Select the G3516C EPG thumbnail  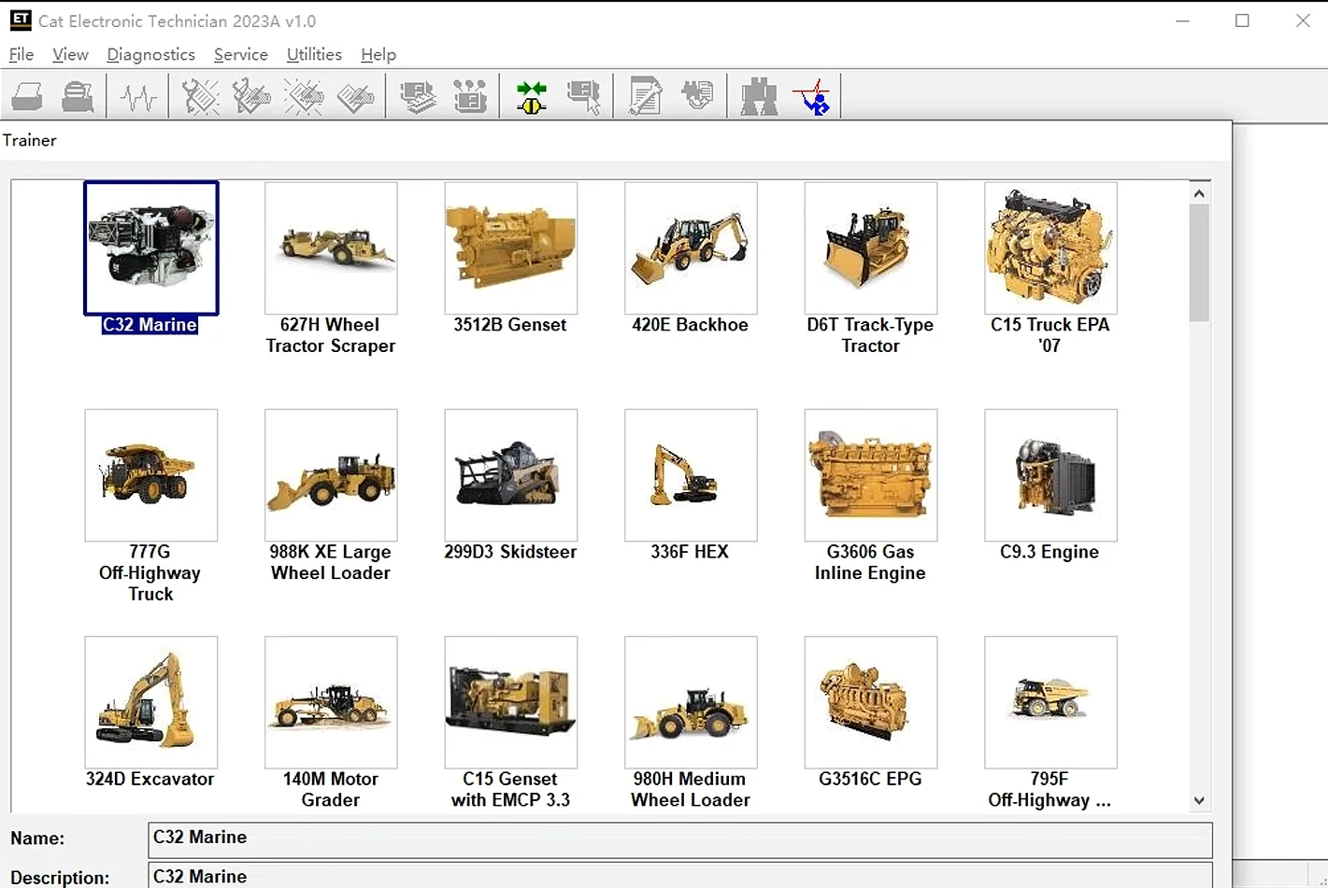pyautogui.click(x=871, y=702)
